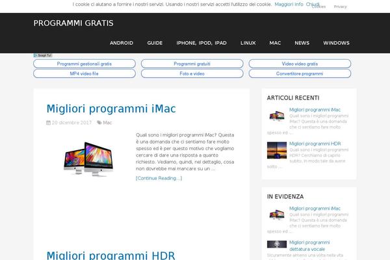The image size is (390, 260).
Task: Click the Maggiori info cookie link
Action: [x=289, y=5]
